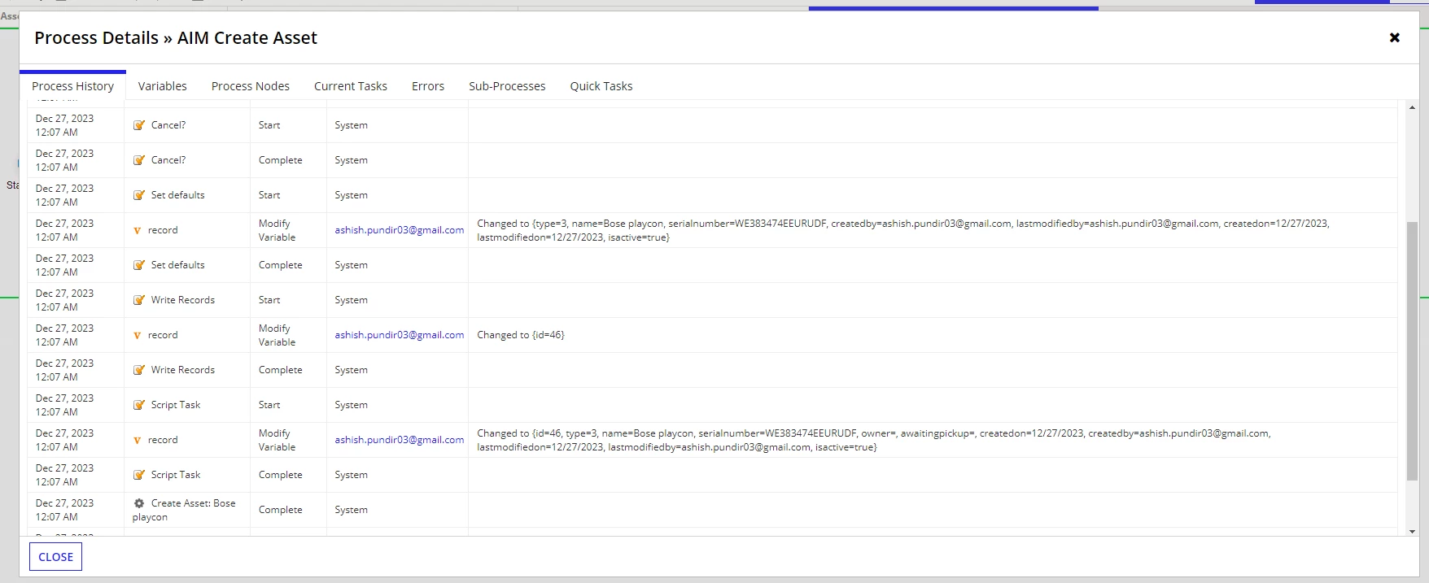1429x583 pixels.
Task: Click 'Complete' in the Create Asset row
Action: pyautogui.click(x=281, y=510)
